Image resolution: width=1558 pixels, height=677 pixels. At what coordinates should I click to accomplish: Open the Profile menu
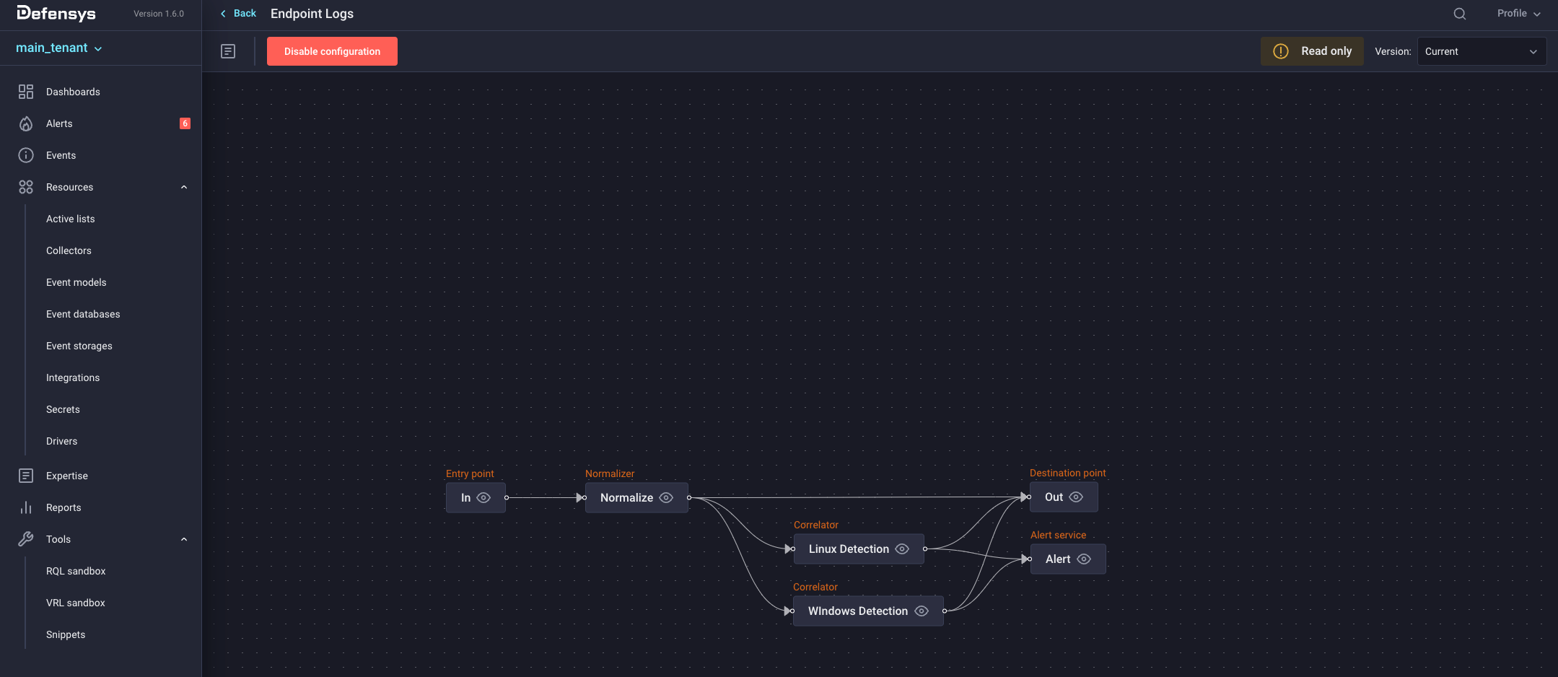pos(1518,14)
